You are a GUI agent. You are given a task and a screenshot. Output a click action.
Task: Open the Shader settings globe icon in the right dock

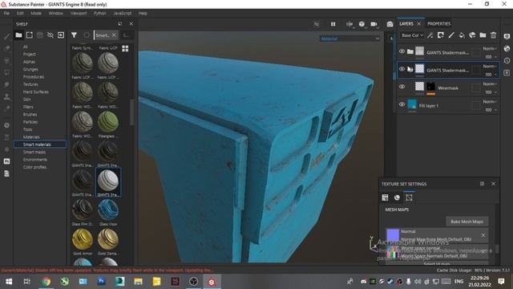point(507,48)
